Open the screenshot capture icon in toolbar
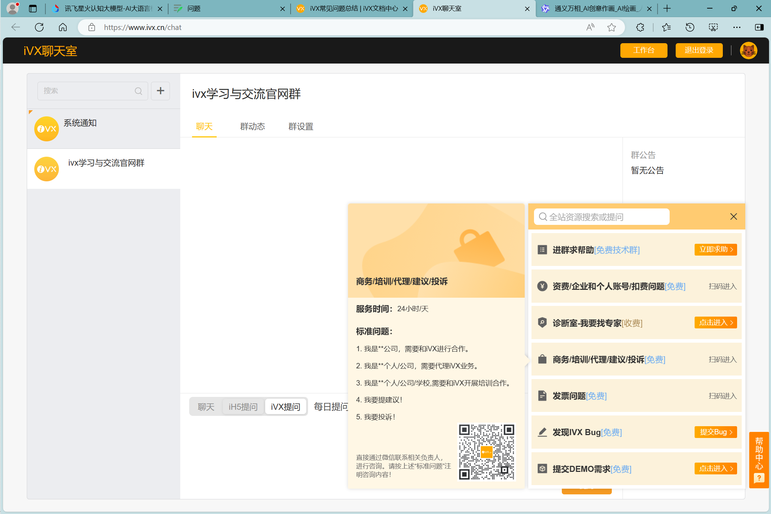Screen dimensions: 771x514 pyautogui.click(x=713, y=27)
